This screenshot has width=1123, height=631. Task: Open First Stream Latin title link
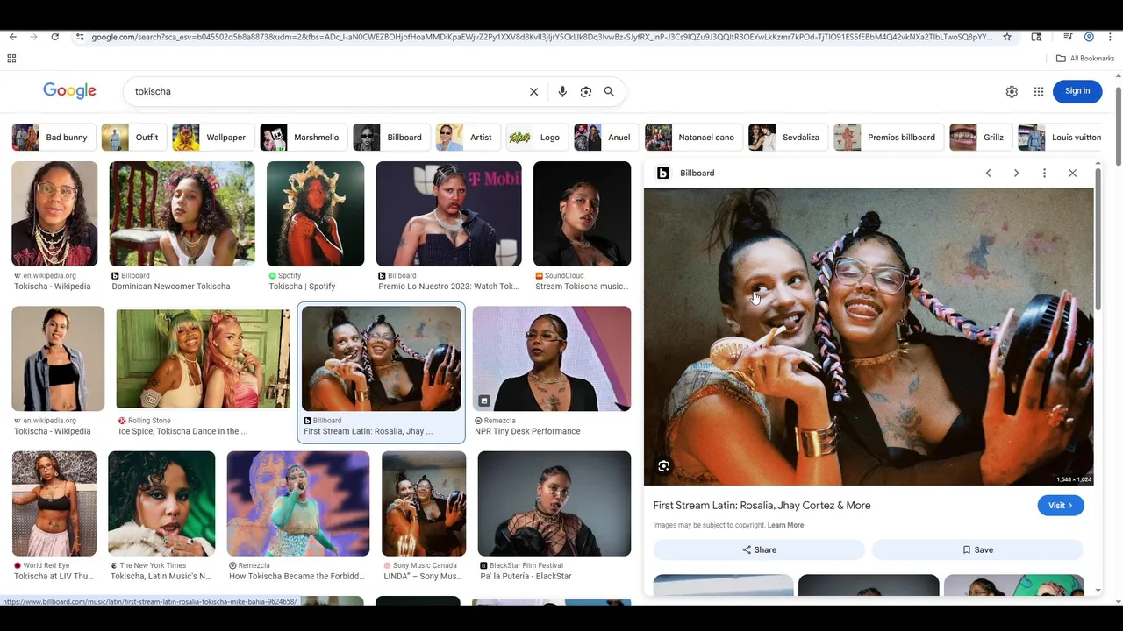click(762, 506)
